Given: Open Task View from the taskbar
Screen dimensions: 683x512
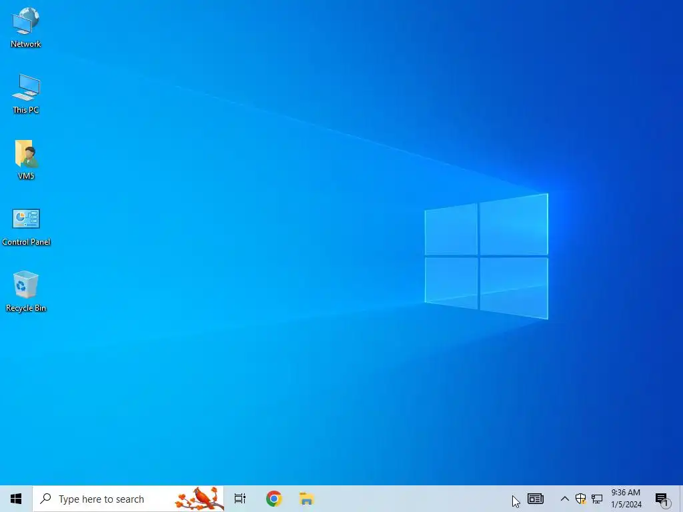Looking at the screenshot, I should [x=240, y=499].
